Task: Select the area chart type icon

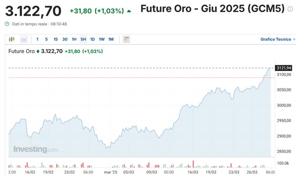Action: pyautogui.click(x=23, y=40)
